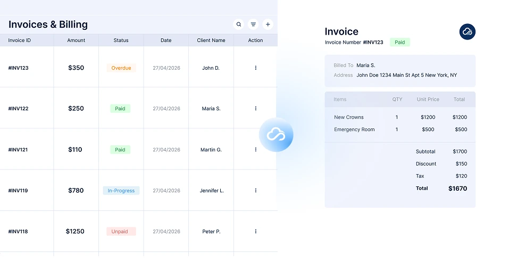Viewport: 517px width, 261px height.
Task: Select invoice ID #INV118
Action: click(x=18, y=231)
